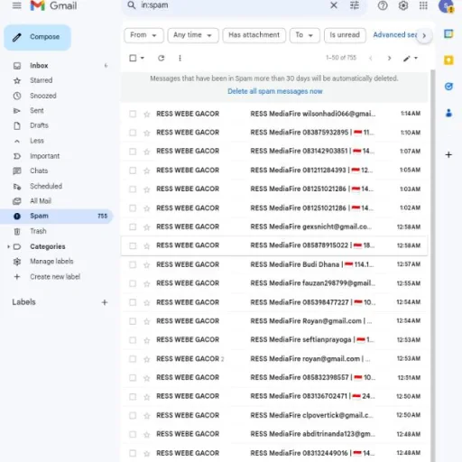
Task: Collapse the list with Less
Action: [x=37, y=141]
